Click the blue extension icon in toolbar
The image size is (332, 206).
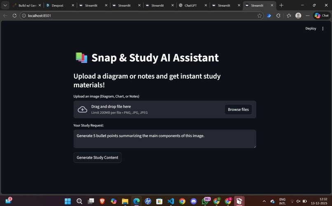click(x=269, y=16)
